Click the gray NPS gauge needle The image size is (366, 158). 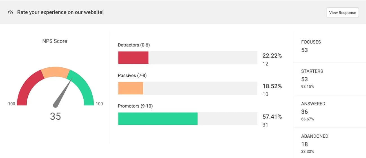point(62,94)
